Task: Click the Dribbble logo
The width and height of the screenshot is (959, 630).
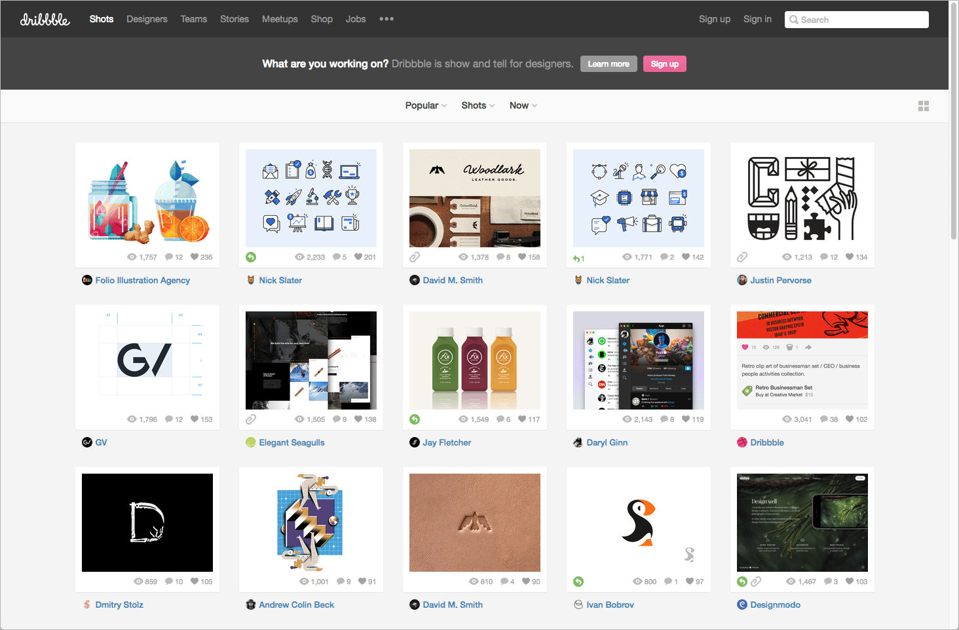Action: [45, 19]
